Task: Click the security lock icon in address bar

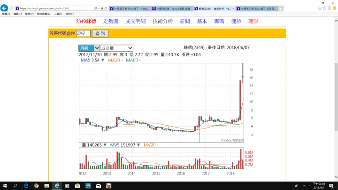Action: coord(102,8)
